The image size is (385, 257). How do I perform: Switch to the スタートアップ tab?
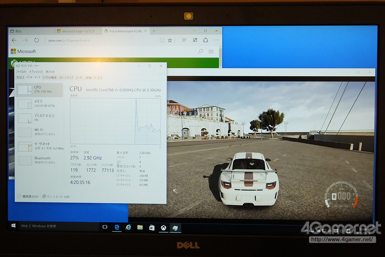pyautogui.click(x=66, y=78)
